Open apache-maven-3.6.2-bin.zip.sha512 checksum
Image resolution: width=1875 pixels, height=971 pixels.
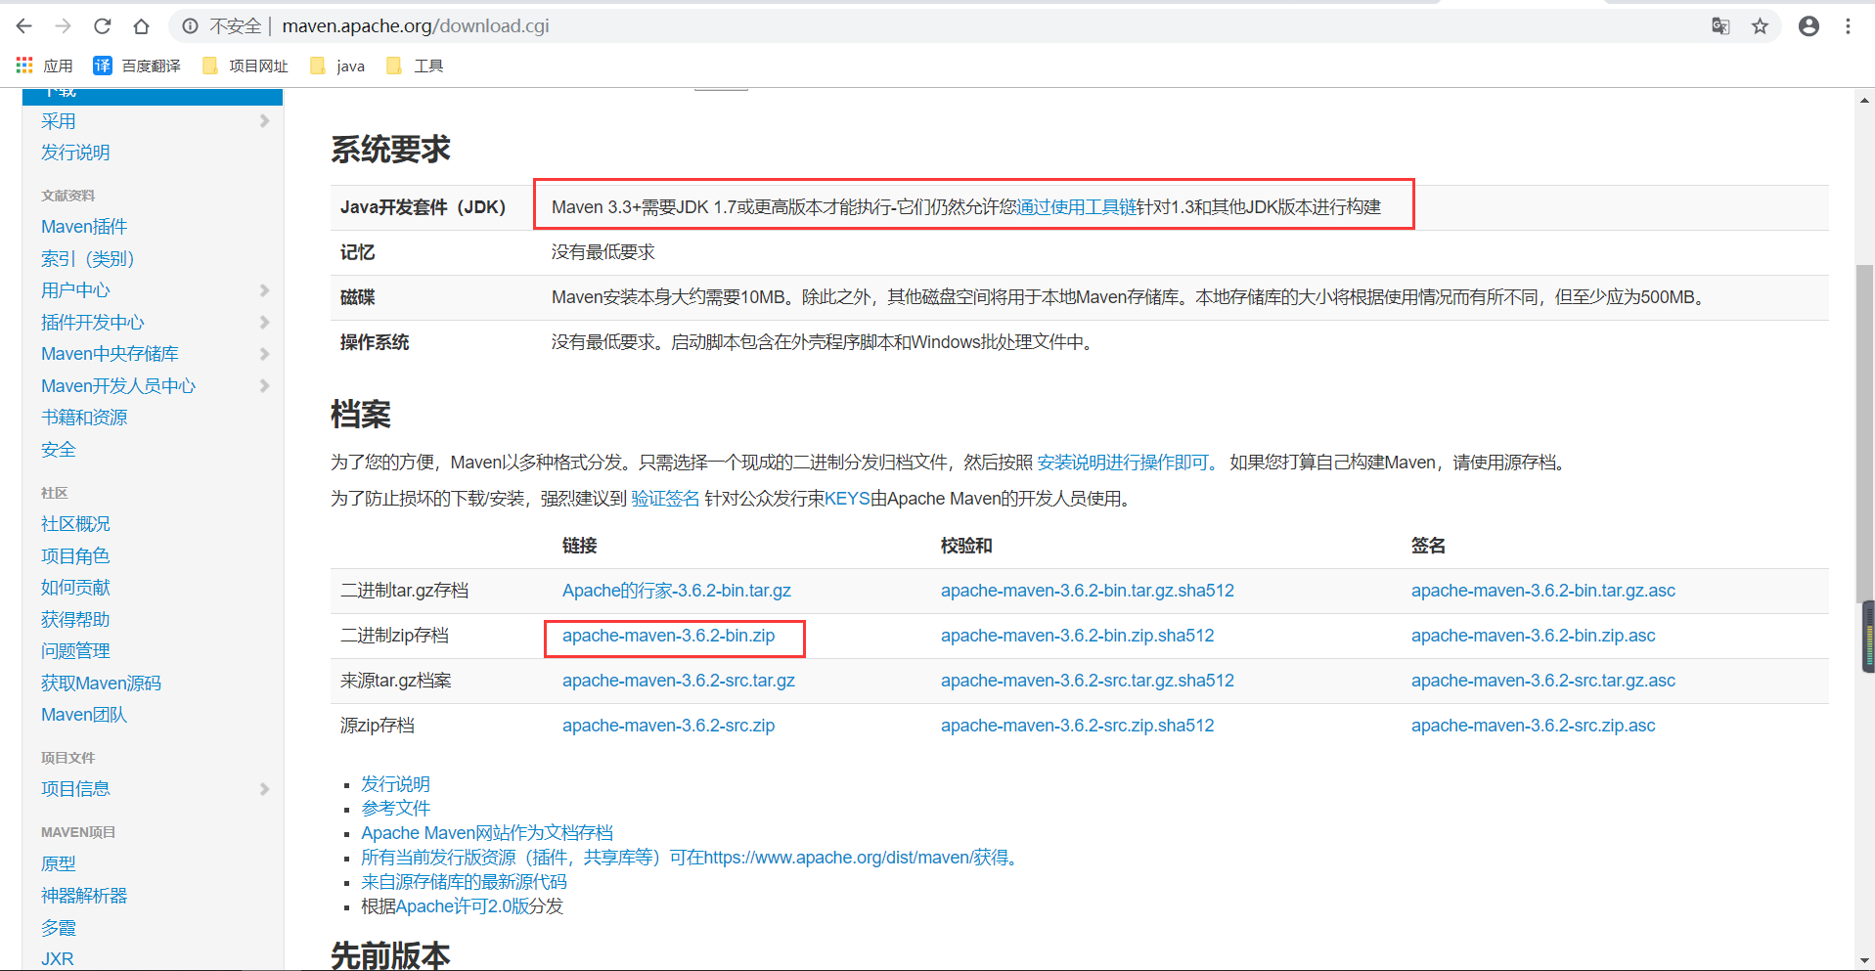click(x=1078, y=636)
